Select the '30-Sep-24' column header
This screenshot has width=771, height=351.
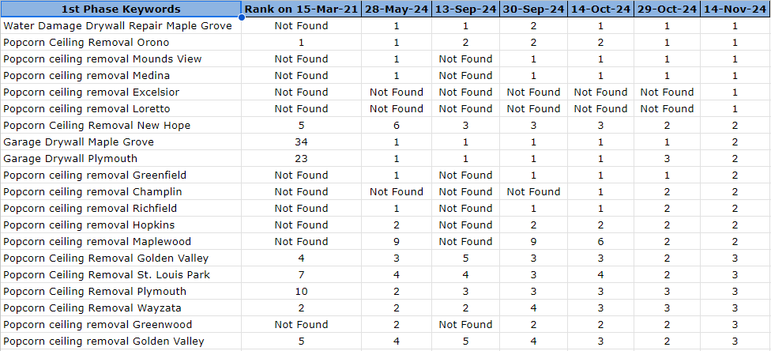[533, 9]
